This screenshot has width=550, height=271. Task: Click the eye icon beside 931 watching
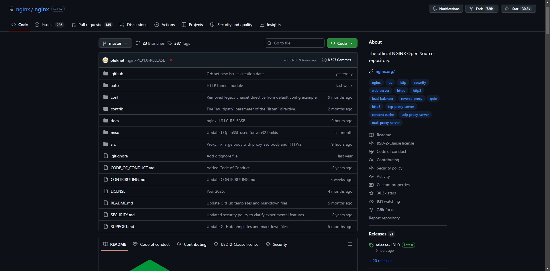[x=371, y=201]
